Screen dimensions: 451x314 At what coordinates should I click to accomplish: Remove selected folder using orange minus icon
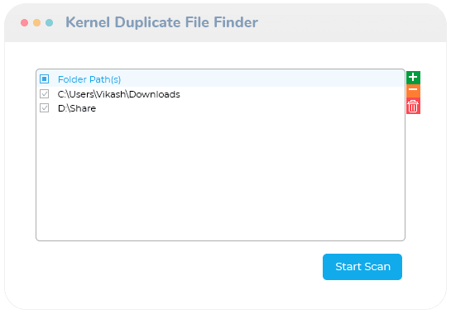tap(413, 91)
